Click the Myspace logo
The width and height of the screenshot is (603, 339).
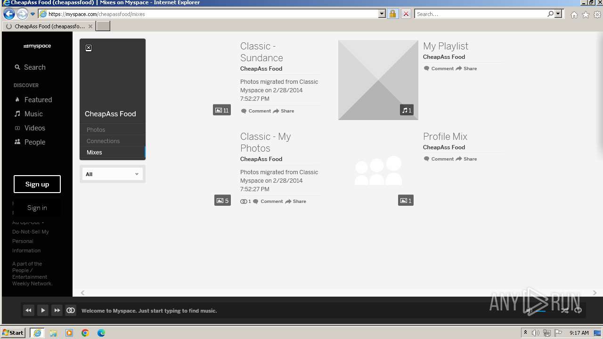click(x=37, y=46)
